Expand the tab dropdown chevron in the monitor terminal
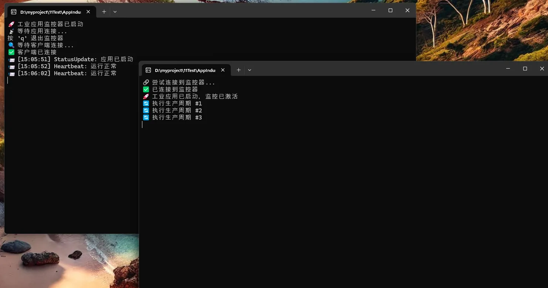This screenshot has width=548, height=288. coord(115,12)
